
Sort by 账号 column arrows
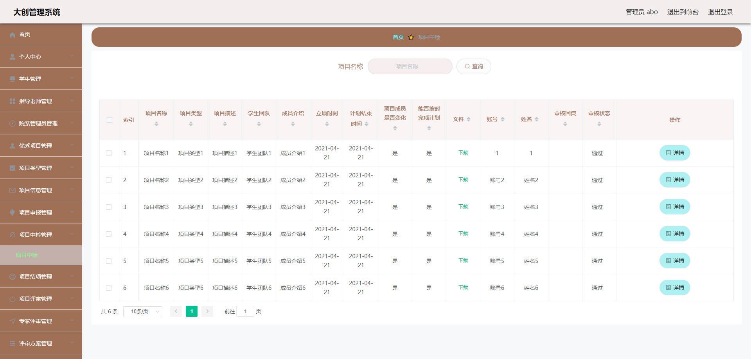click(503, 120)
